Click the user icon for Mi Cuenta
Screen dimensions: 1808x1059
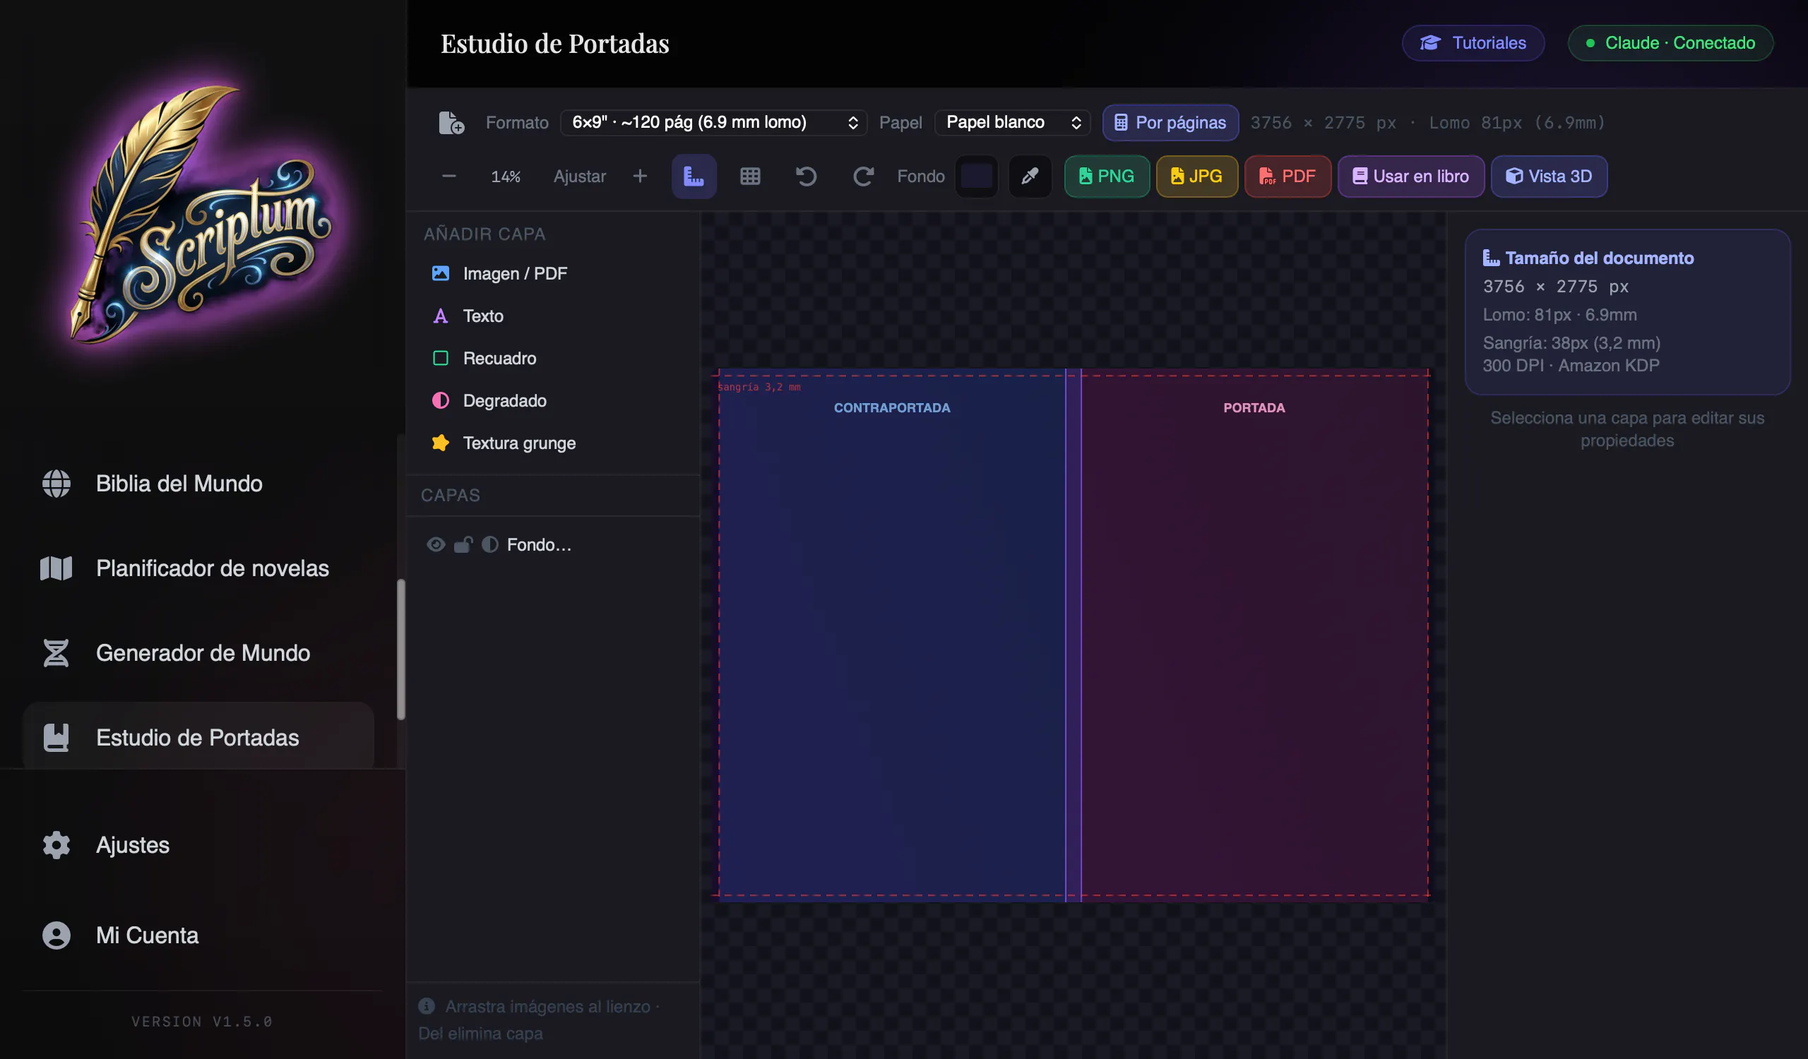click(56, 935)
